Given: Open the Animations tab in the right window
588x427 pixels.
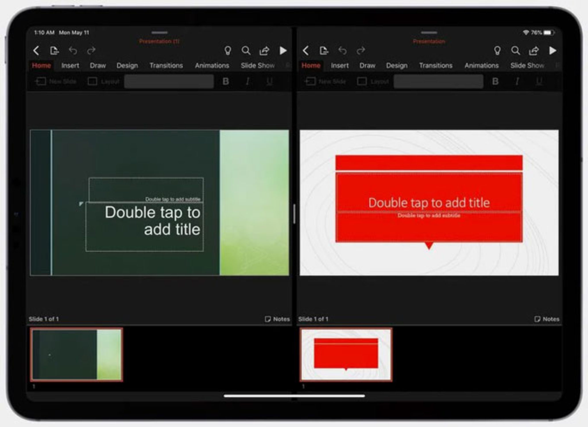Looking at the screenshot, I should (x=481, y=65).
